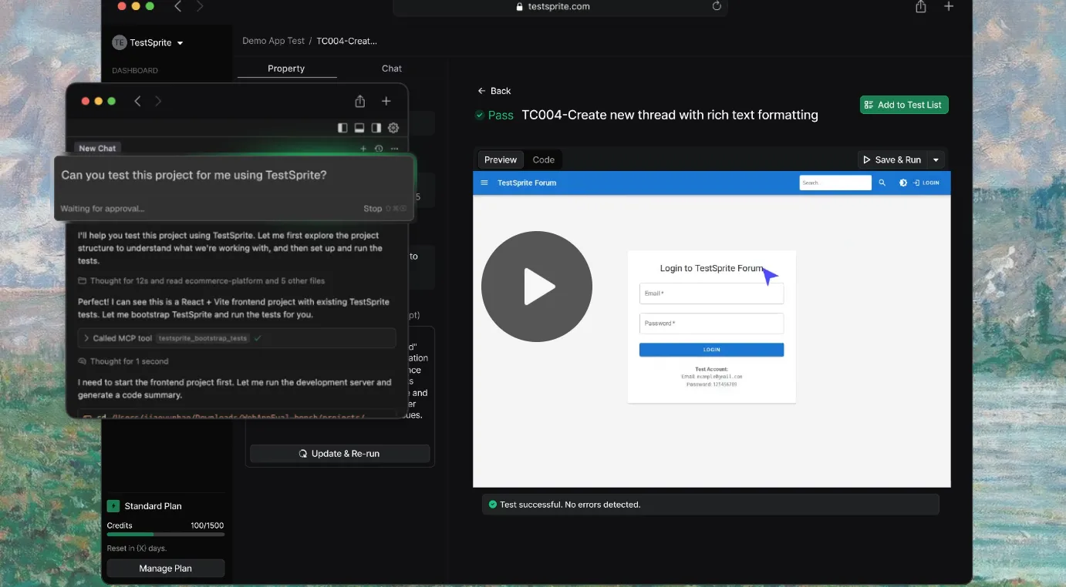Reload the testsprite.com page
The width and height of the screenshot is (1066, 587).
[x=717, y=6]
